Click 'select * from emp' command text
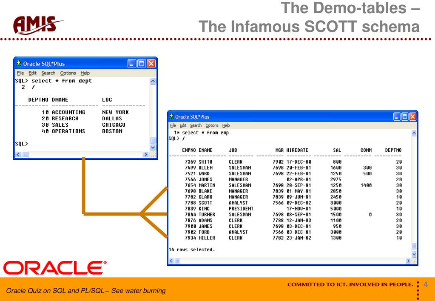Screen dimensions: 435x301 pos(205,133)
